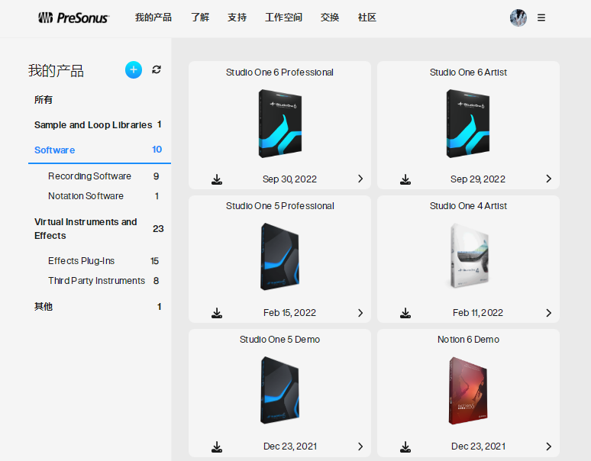Open the hamburger menu
This screenshot has height=461, width=591.
pos(541,18)
